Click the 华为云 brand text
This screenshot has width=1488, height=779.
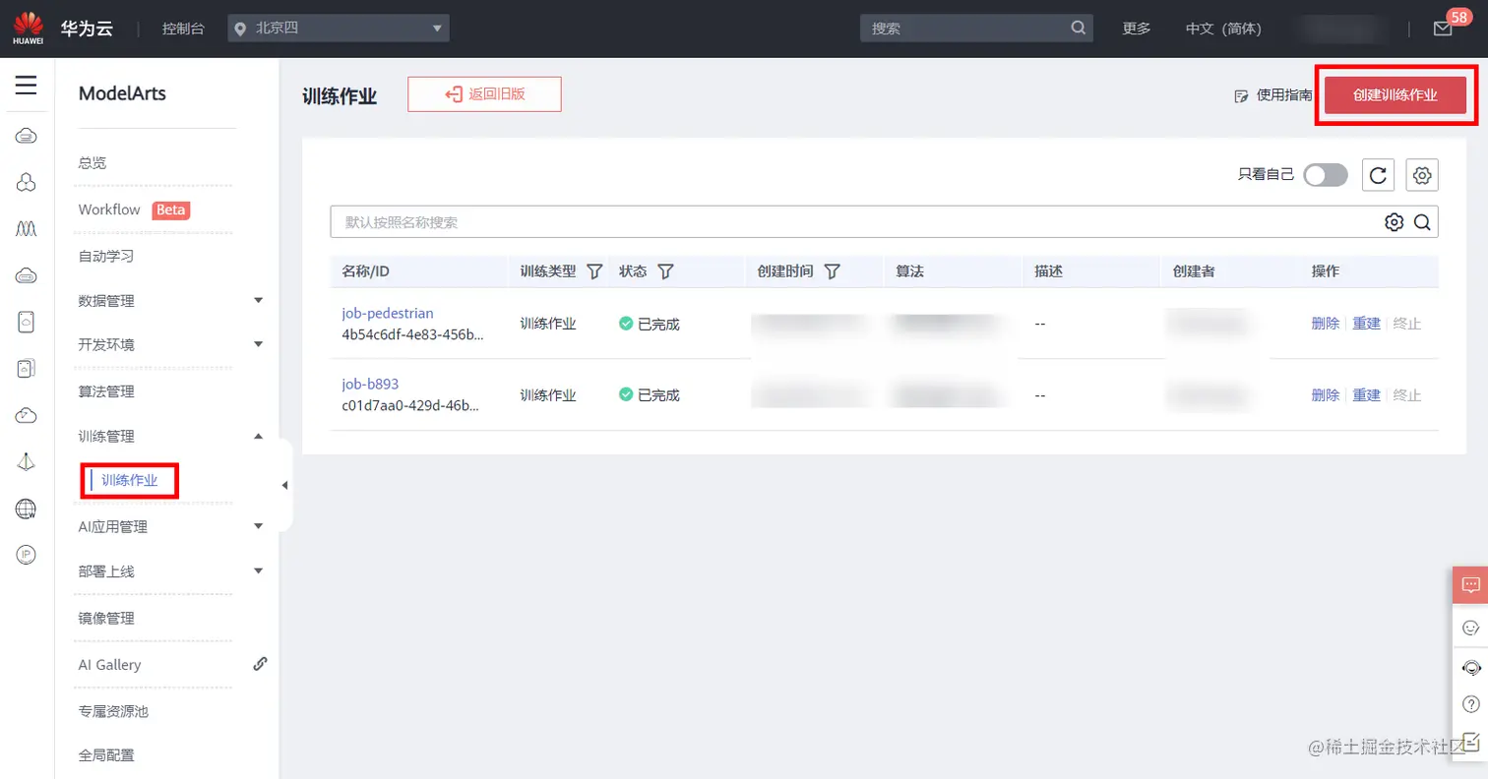[87, 29]
